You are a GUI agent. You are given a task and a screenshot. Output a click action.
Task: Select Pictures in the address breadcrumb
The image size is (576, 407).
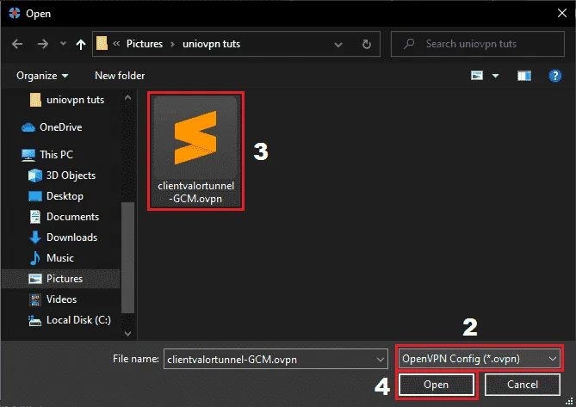pyautogui.click(x=145, y=44)
